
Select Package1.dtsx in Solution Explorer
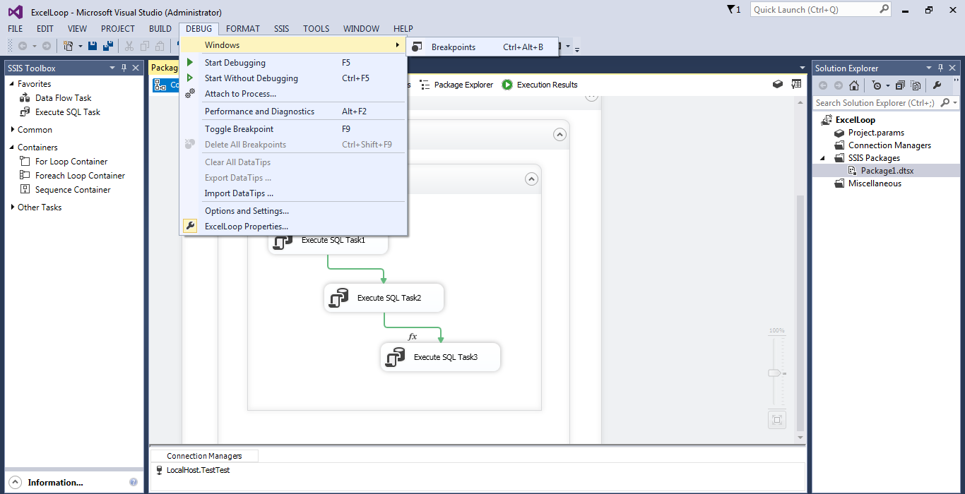click(x=887, y=171)
